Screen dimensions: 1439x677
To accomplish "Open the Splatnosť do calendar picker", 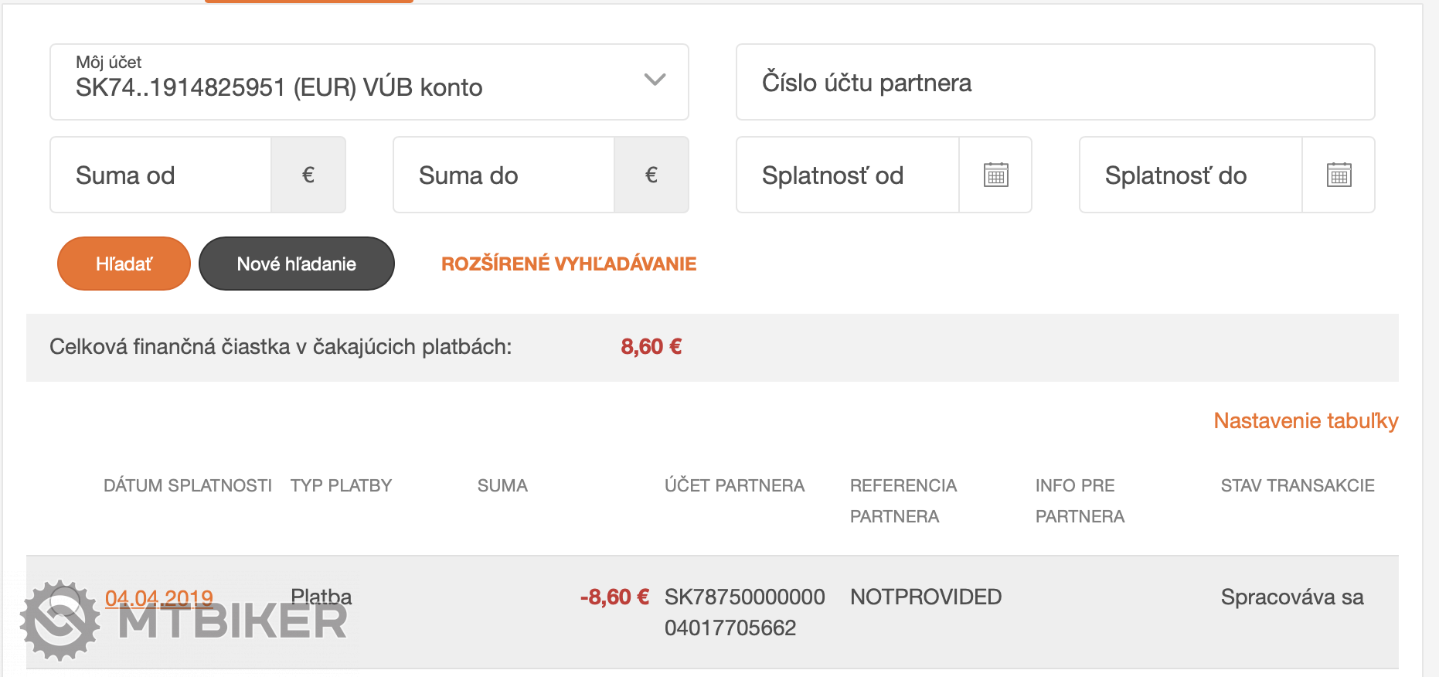I will pos(1339,175).
